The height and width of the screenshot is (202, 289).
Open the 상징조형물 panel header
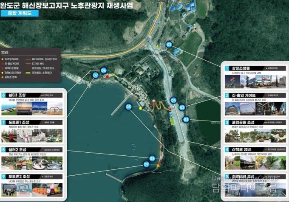click(x=255, y=67)
